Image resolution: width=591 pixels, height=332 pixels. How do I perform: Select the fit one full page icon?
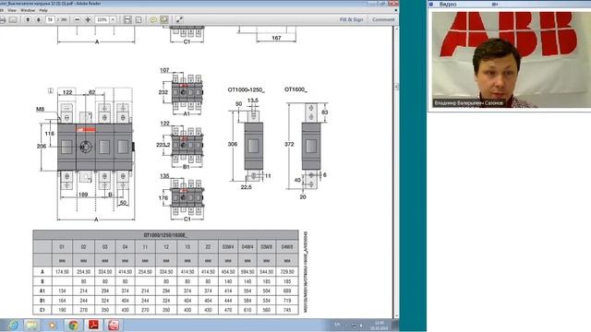139,19
